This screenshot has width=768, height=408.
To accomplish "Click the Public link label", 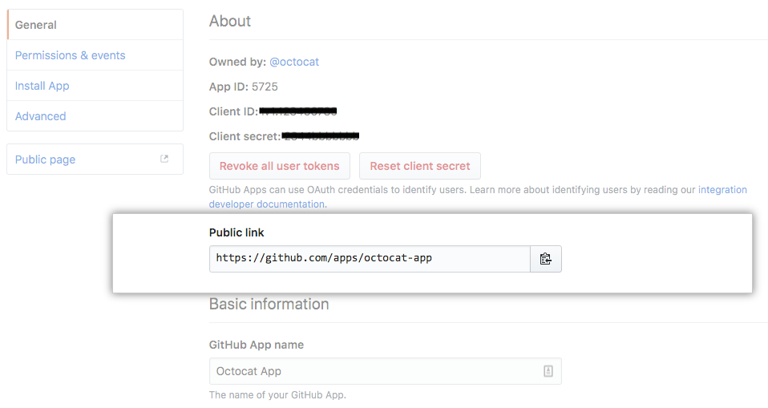I will (x=236, y=232).
